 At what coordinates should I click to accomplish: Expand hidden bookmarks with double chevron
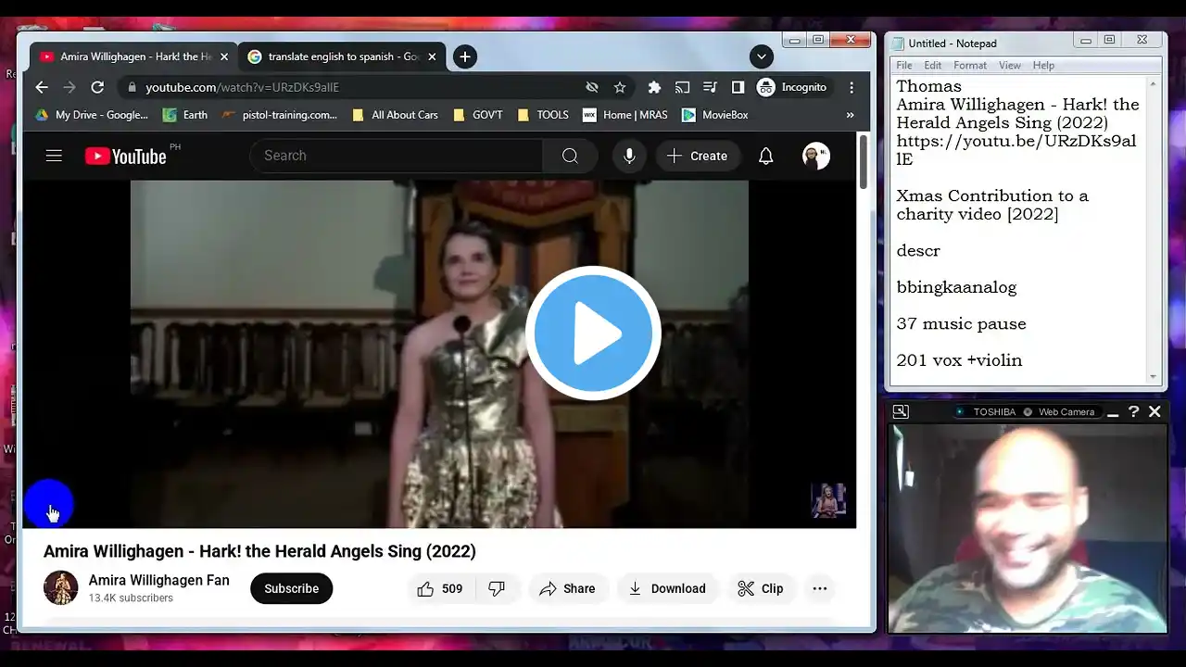tap(850, 115)
